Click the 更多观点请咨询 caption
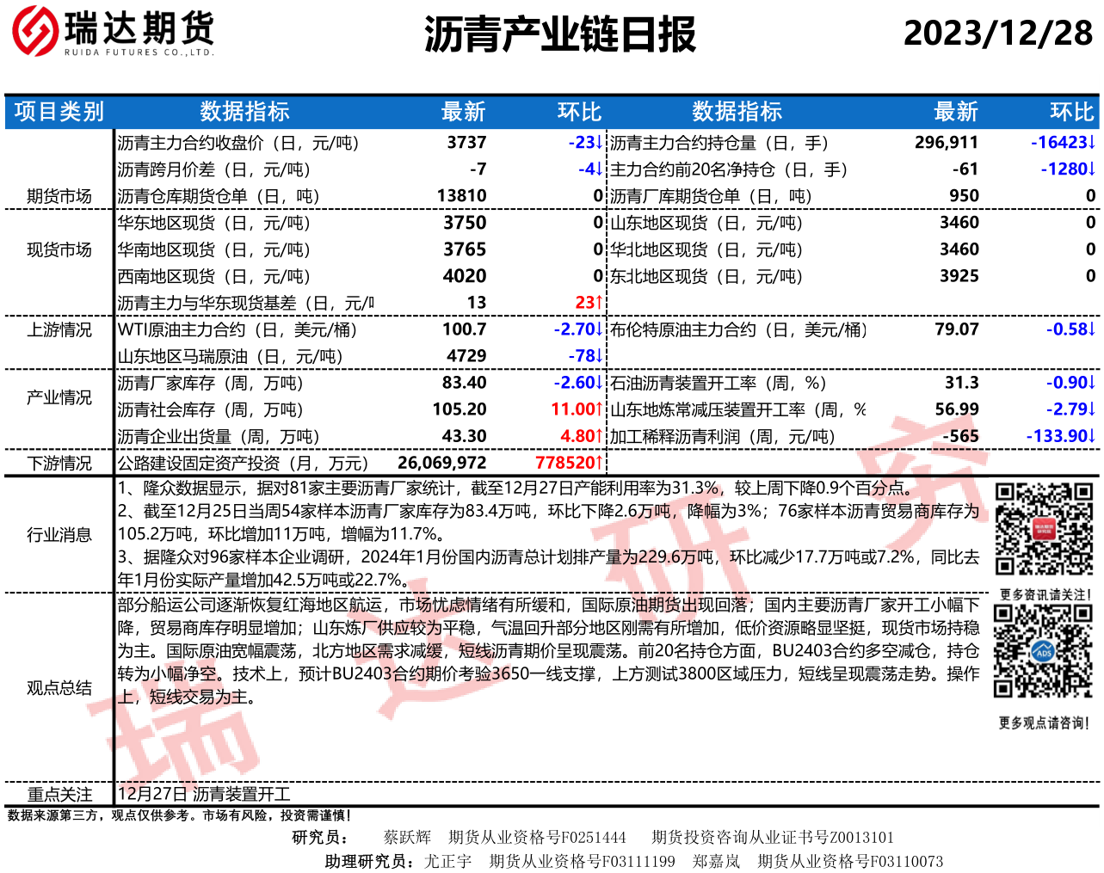The height and width of the screenshot is (873, 1104). pos(1043,723)
